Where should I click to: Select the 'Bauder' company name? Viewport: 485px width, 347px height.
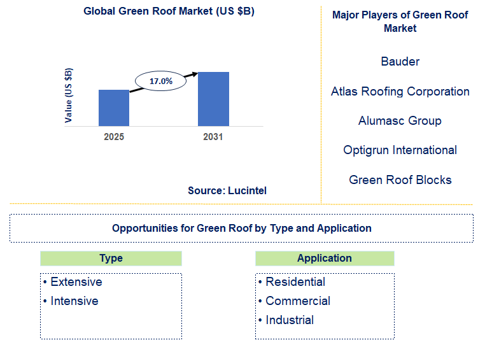tap(400, 61)
